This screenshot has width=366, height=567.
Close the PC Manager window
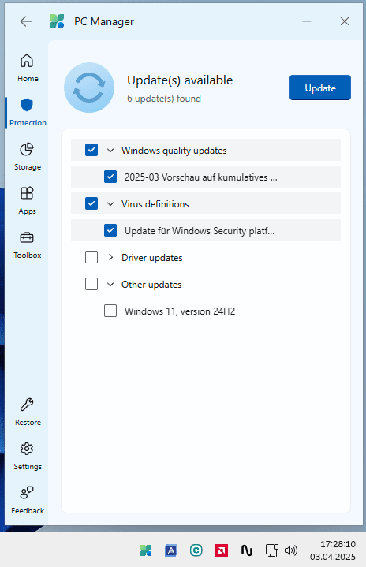[345, 21]
